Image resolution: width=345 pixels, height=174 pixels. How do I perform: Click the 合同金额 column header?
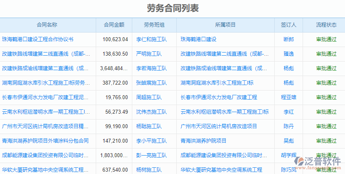click(114, 25)
